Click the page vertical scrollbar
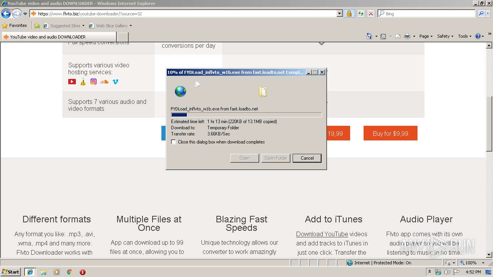Screen dimensions: 493x277 pos(489,123)
